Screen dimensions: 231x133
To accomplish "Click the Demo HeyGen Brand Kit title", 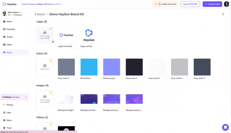I will tap(66, 14).
